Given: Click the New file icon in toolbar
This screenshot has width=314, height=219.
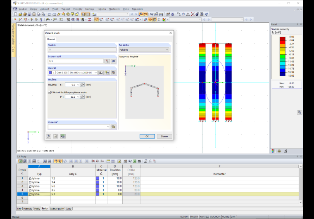Looking at the screenshot, I should click(x=16, y=14).
